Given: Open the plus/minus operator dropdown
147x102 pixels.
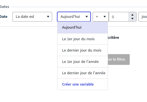Looking at the screenshot, I should click(101, 17).
